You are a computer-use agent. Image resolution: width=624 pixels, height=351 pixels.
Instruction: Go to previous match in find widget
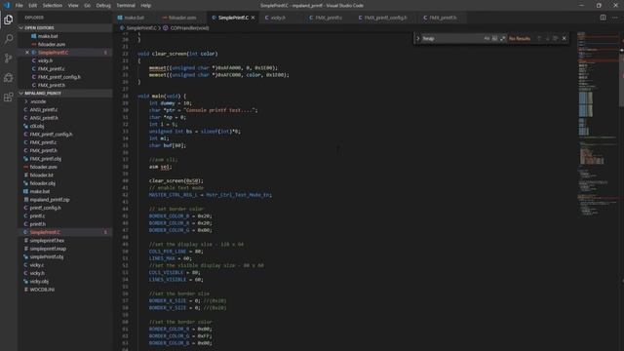click(539, 39)
